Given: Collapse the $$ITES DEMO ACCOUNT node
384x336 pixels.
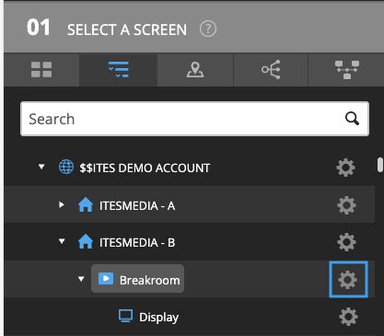Looking at the screenshot, I should click(41, 167).
